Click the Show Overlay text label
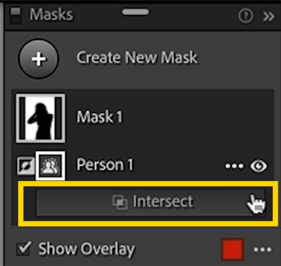This screenshot has height=266, width=281. (86, 249)
